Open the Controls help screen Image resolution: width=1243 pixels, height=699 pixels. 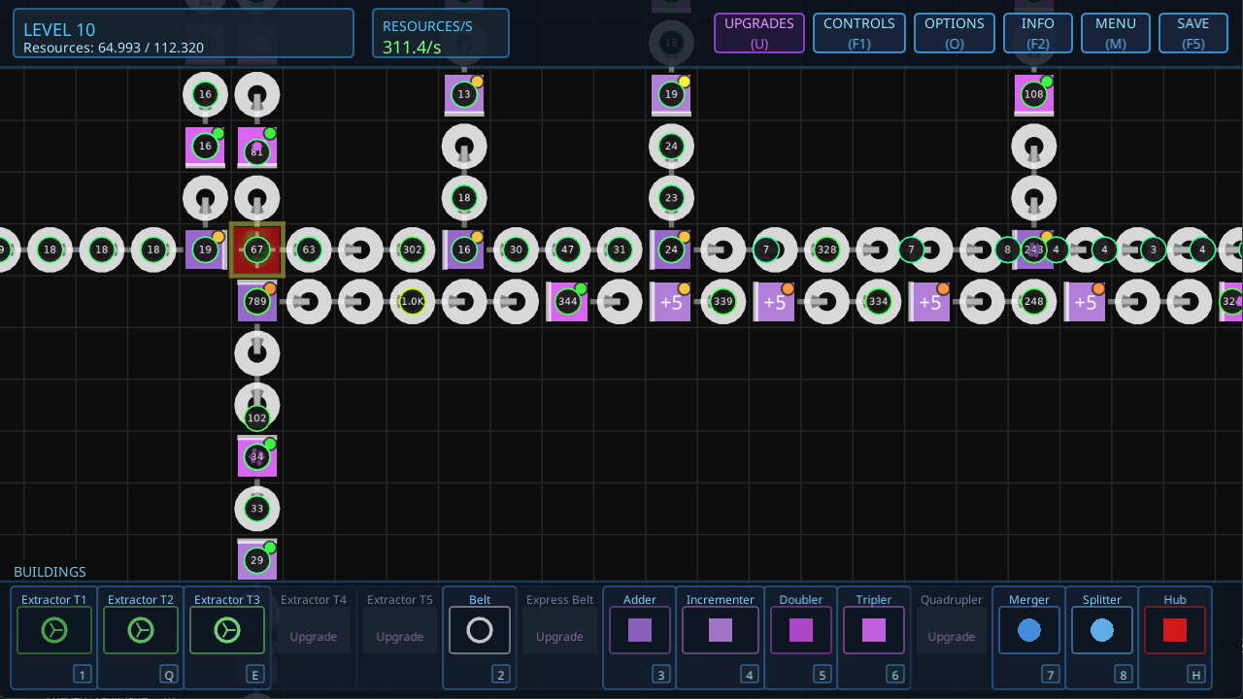(x=859, y=33)
